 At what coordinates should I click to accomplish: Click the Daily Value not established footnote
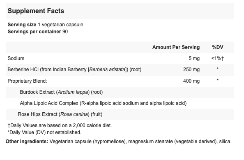pyautogui.click(x=44, y=132)
